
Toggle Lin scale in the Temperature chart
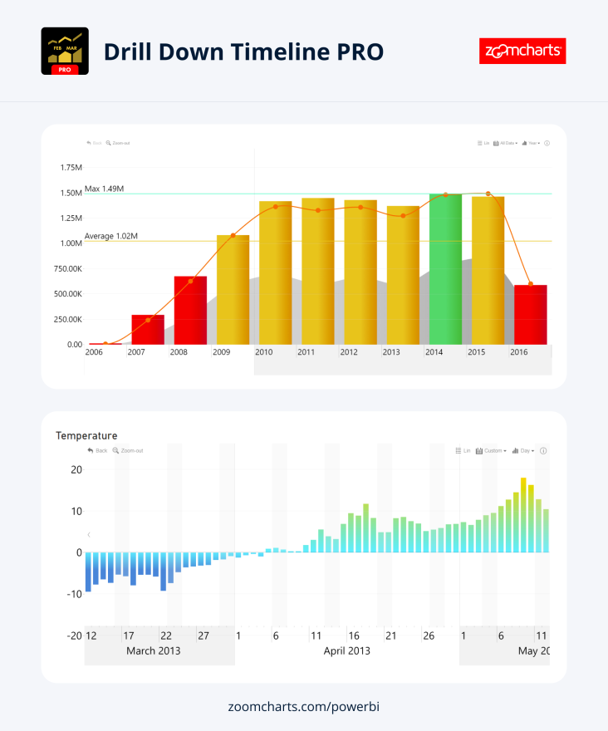463,451
